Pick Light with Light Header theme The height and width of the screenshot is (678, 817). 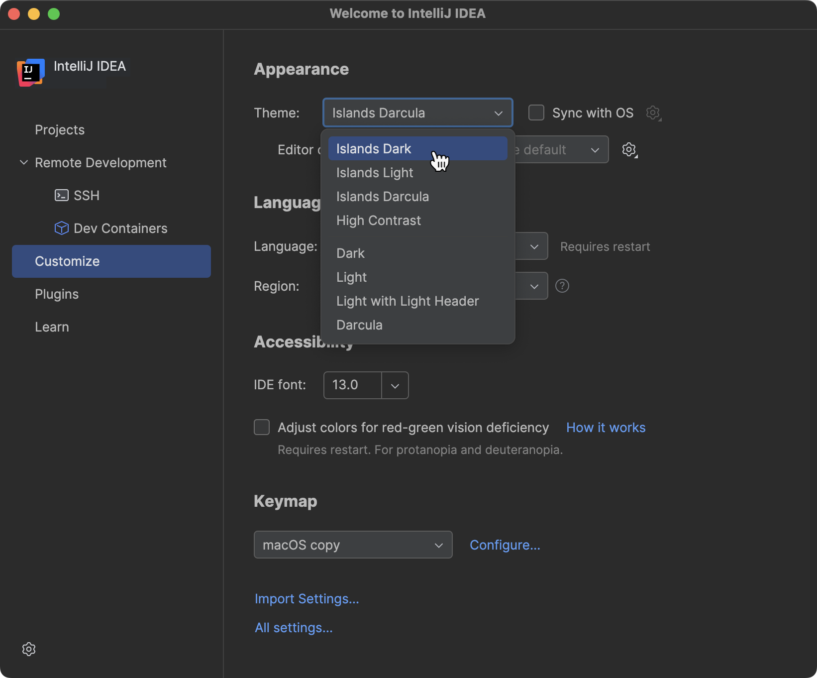click(417, 301)
